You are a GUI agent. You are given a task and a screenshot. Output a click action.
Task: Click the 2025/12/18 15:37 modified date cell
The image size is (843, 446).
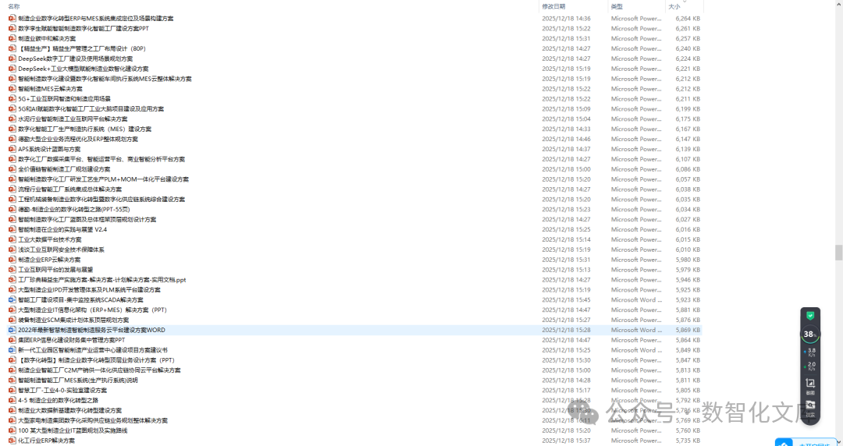pos(566,441)
